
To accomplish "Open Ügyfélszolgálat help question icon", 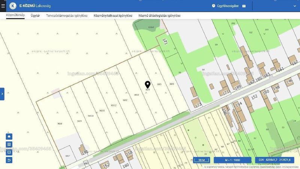I will (x=213, y=6).
